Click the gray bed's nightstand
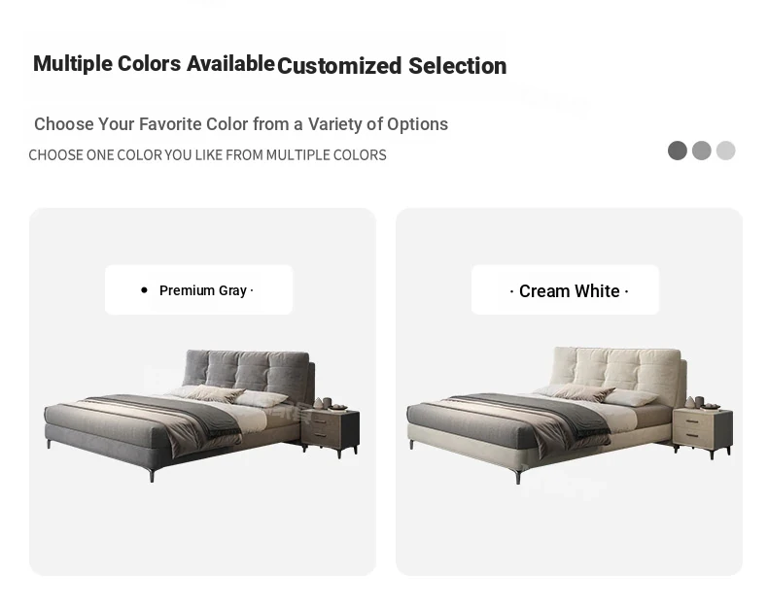The height and width of the screenshot is (606, 768). coord(331,430)
